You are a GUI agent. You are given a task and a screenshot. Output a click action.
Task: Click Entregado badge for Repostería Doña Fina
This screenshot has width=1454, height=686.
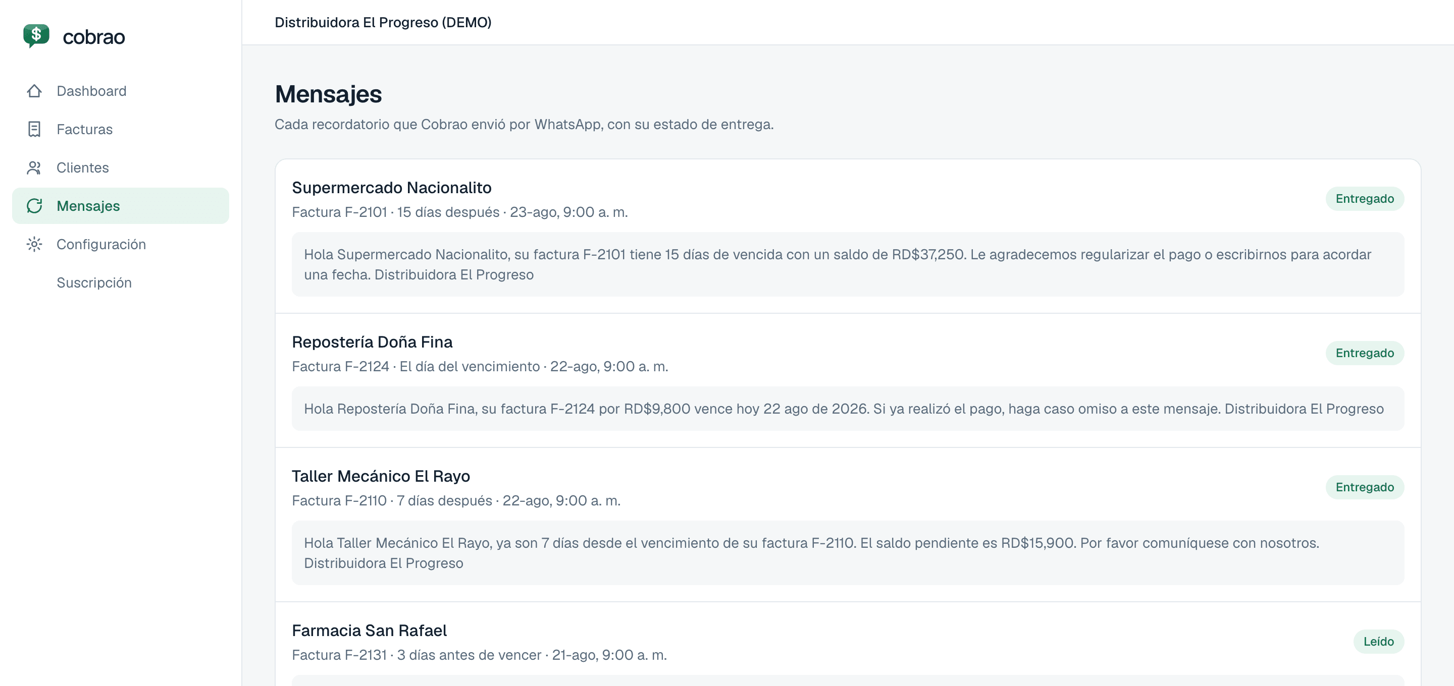pyautogui.click(x=1364, y=353)
